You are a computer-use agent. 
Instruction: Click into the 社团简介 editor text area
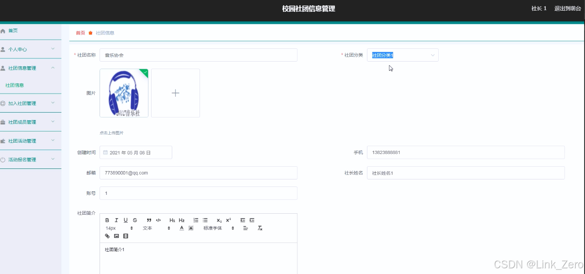point(198,259)
